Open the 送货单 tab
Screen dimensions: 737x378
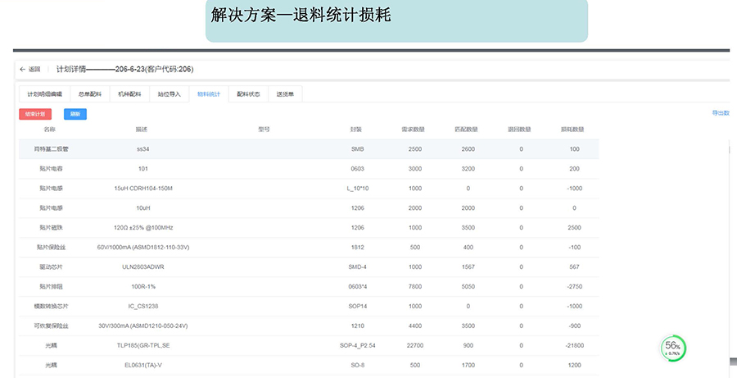click(286, 94)
